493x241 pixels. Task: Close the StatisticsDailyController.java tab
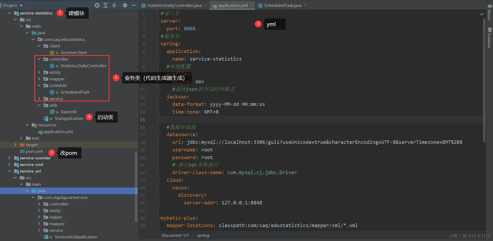tap(205, 5)
